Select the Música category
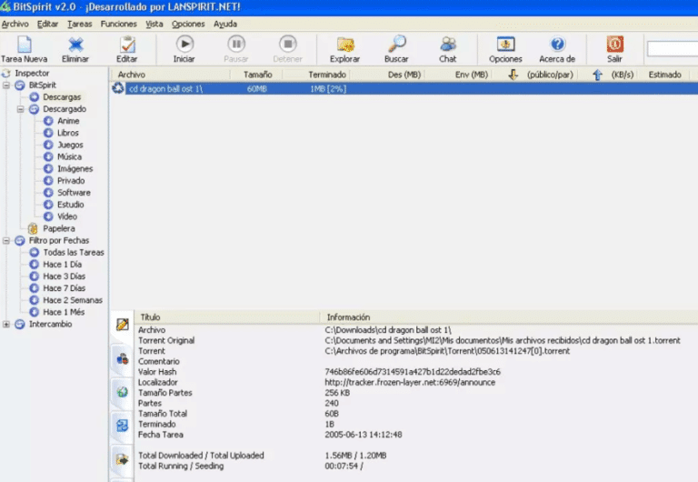The image size is (698, 482). 69,156
